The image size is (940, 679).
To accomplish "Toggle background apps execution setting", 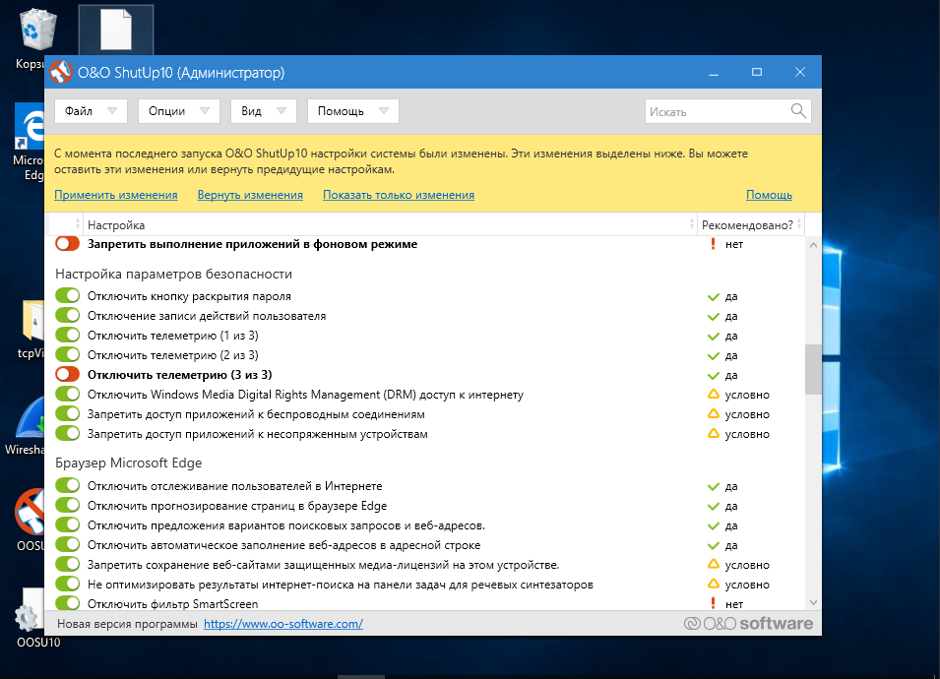I will (67, 243).
